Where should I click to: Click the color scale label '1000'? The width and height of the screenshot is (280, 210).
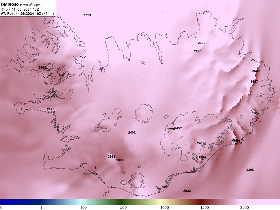coord(164,207)
